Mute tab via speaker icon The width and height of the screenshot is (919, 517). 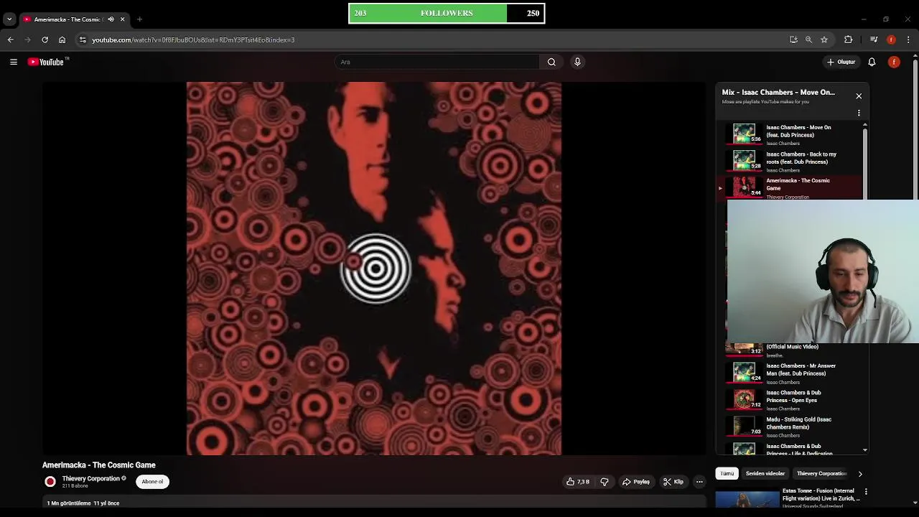click(x=111, y=19)
